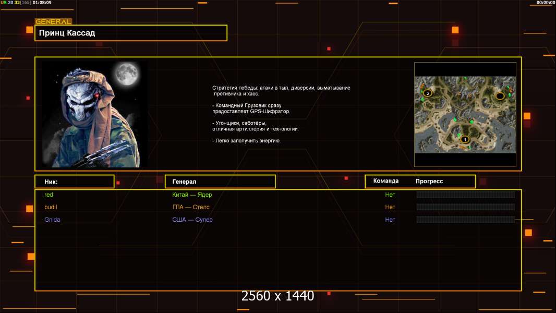Click the Командный Грузовик description line
Image resolution: width=556 pixels, height=313 pixels.
coord(251,108)
